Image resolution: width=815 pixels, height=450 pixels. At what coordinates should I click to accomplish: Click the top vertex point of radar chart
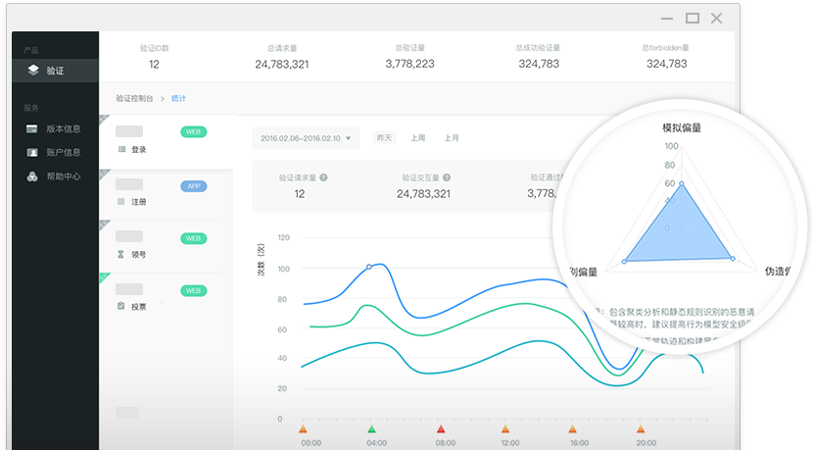coord(682,183)
